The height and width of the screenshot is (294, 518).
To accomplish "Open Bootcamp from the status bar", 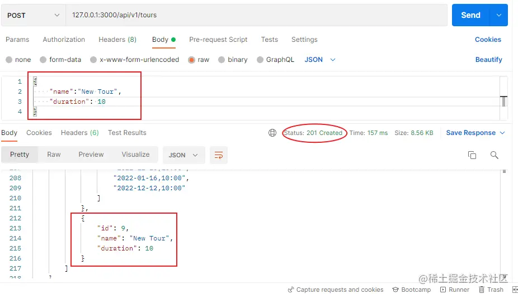I will tap(411, 290).
